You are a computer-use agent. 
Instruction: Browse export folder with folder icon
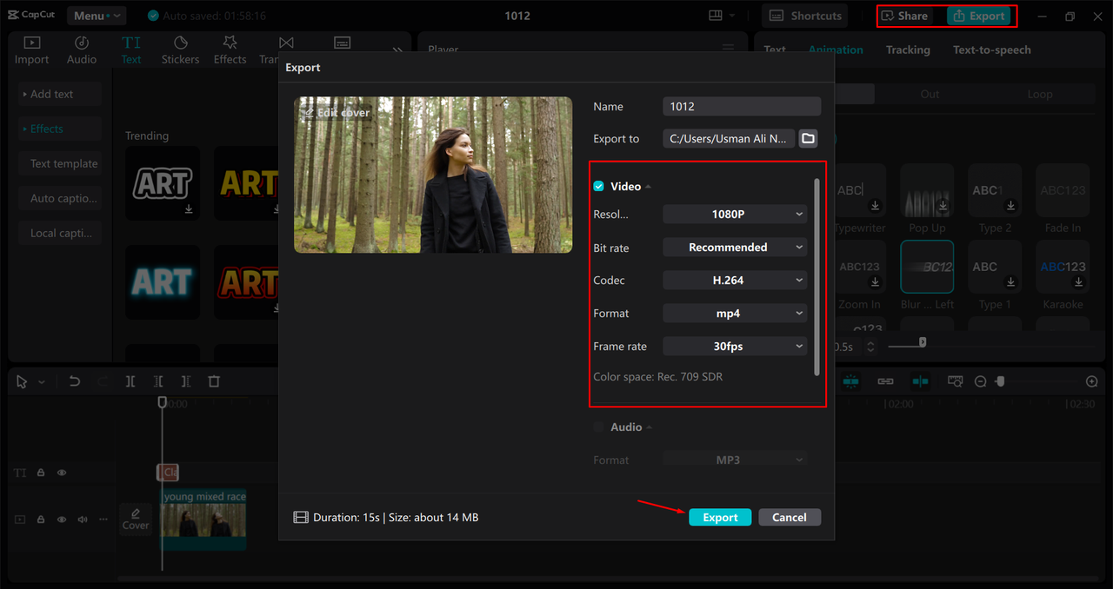[809, 138]
